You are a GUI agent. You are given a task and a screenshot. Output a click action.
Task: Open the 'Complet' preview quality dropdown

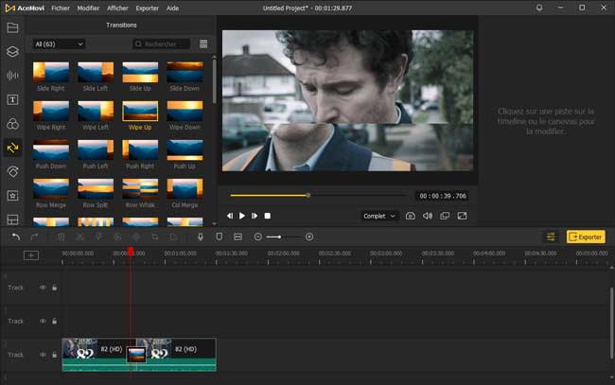[x=378, y=216]
